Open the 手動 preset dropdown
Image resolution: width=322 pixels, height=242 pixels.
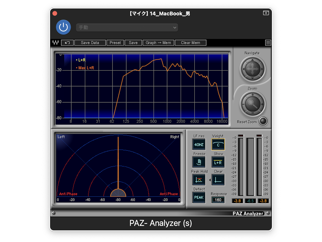click(x=127, y=27)
